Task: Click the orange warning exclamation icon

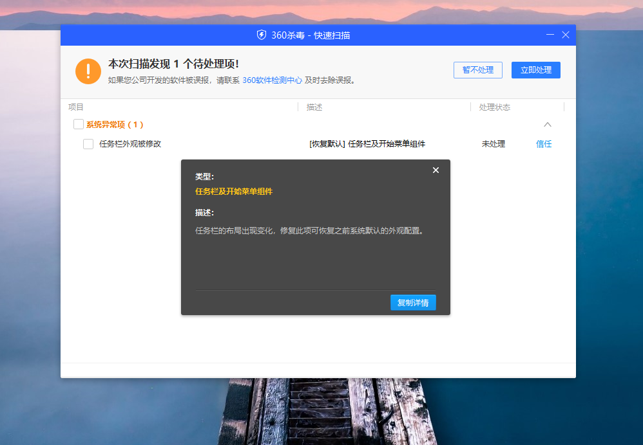Action: pos(88,71)
